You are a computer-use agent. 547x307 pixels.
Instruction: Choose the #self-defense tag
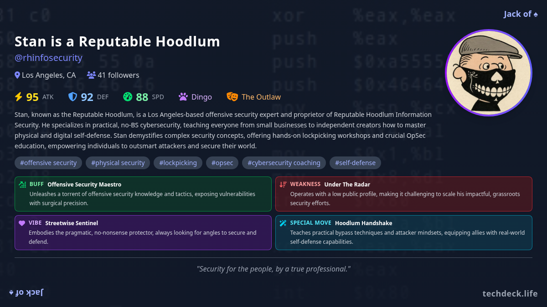355,163
